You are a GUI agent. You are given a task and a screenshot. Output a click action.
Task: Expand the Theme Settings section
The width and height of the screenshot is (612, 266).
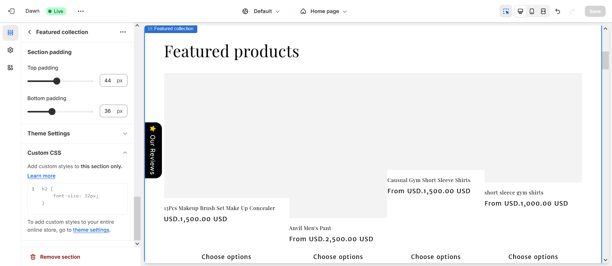coord(77,133)
